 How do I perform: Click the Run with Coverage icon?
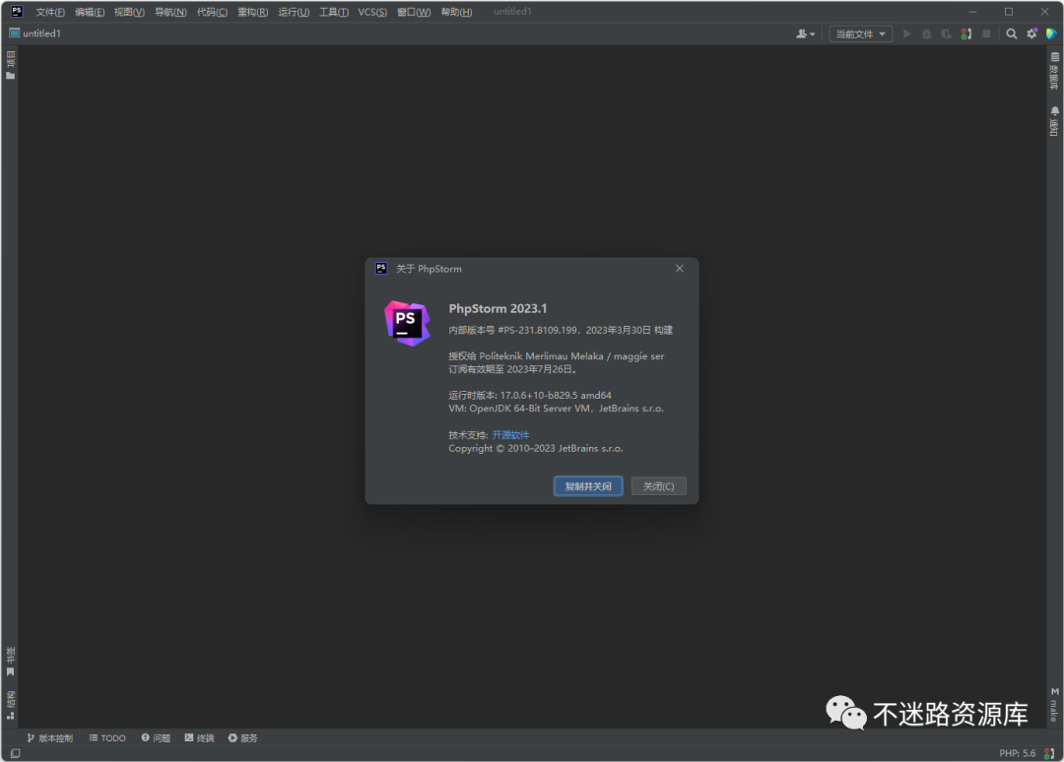[947, 33]
